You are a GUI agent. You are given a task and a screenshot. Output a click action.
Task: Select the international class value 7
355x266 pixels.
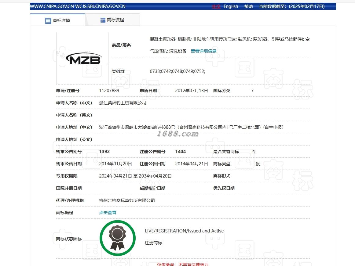(x=252, y=91)
